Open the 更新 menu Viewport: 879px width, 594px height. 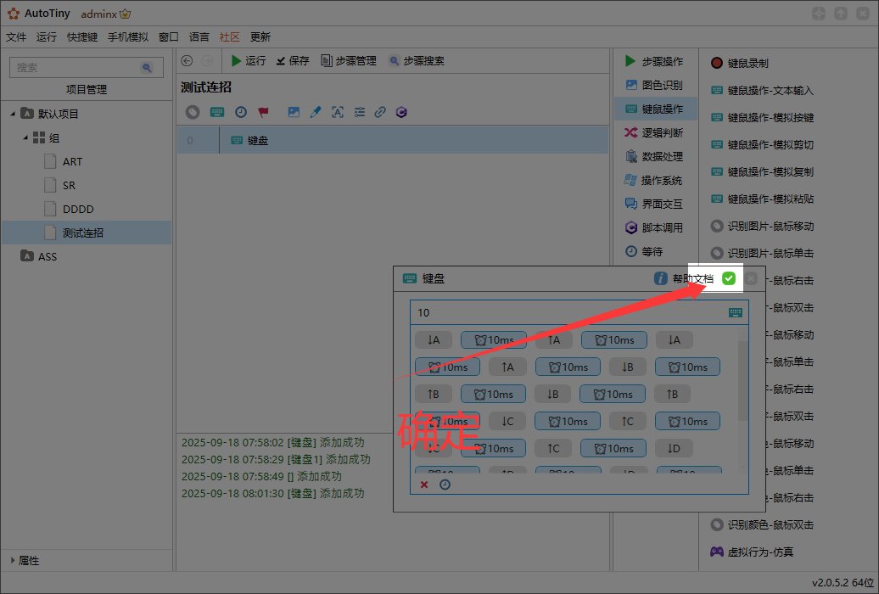pyautogui.click(x=260, y=37)
